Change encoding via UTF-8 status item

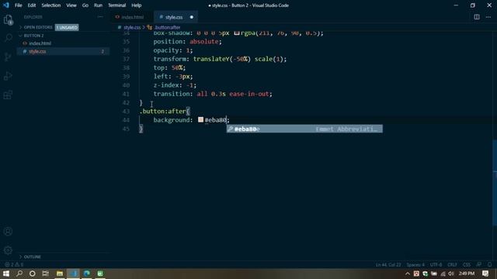(436, 264)
